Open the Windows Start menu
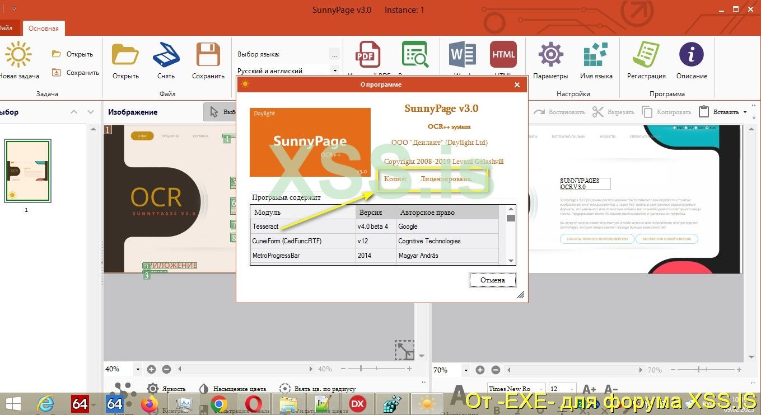Image resolution: width=761 pixels, height=415 pixels. [x=12, y=403]
